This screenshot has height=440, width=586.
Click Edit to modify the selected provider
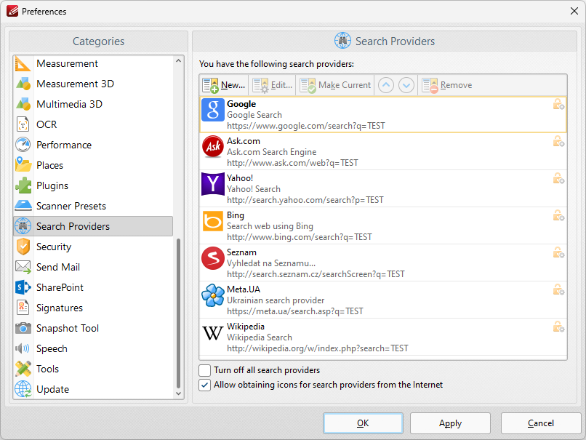(x=273, y=85)
